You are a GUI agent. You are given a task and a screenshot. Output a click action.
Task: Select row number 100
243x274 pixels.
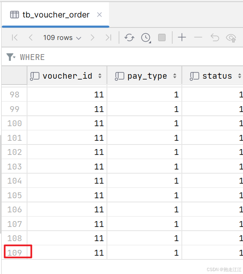click(x=15, y=123)
